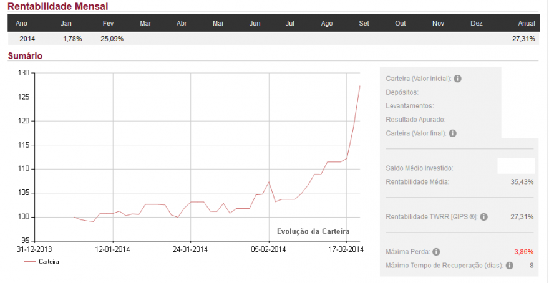Click the Sumário heading
The width and height of the screenshot is (549, 283).
point(25,56)
